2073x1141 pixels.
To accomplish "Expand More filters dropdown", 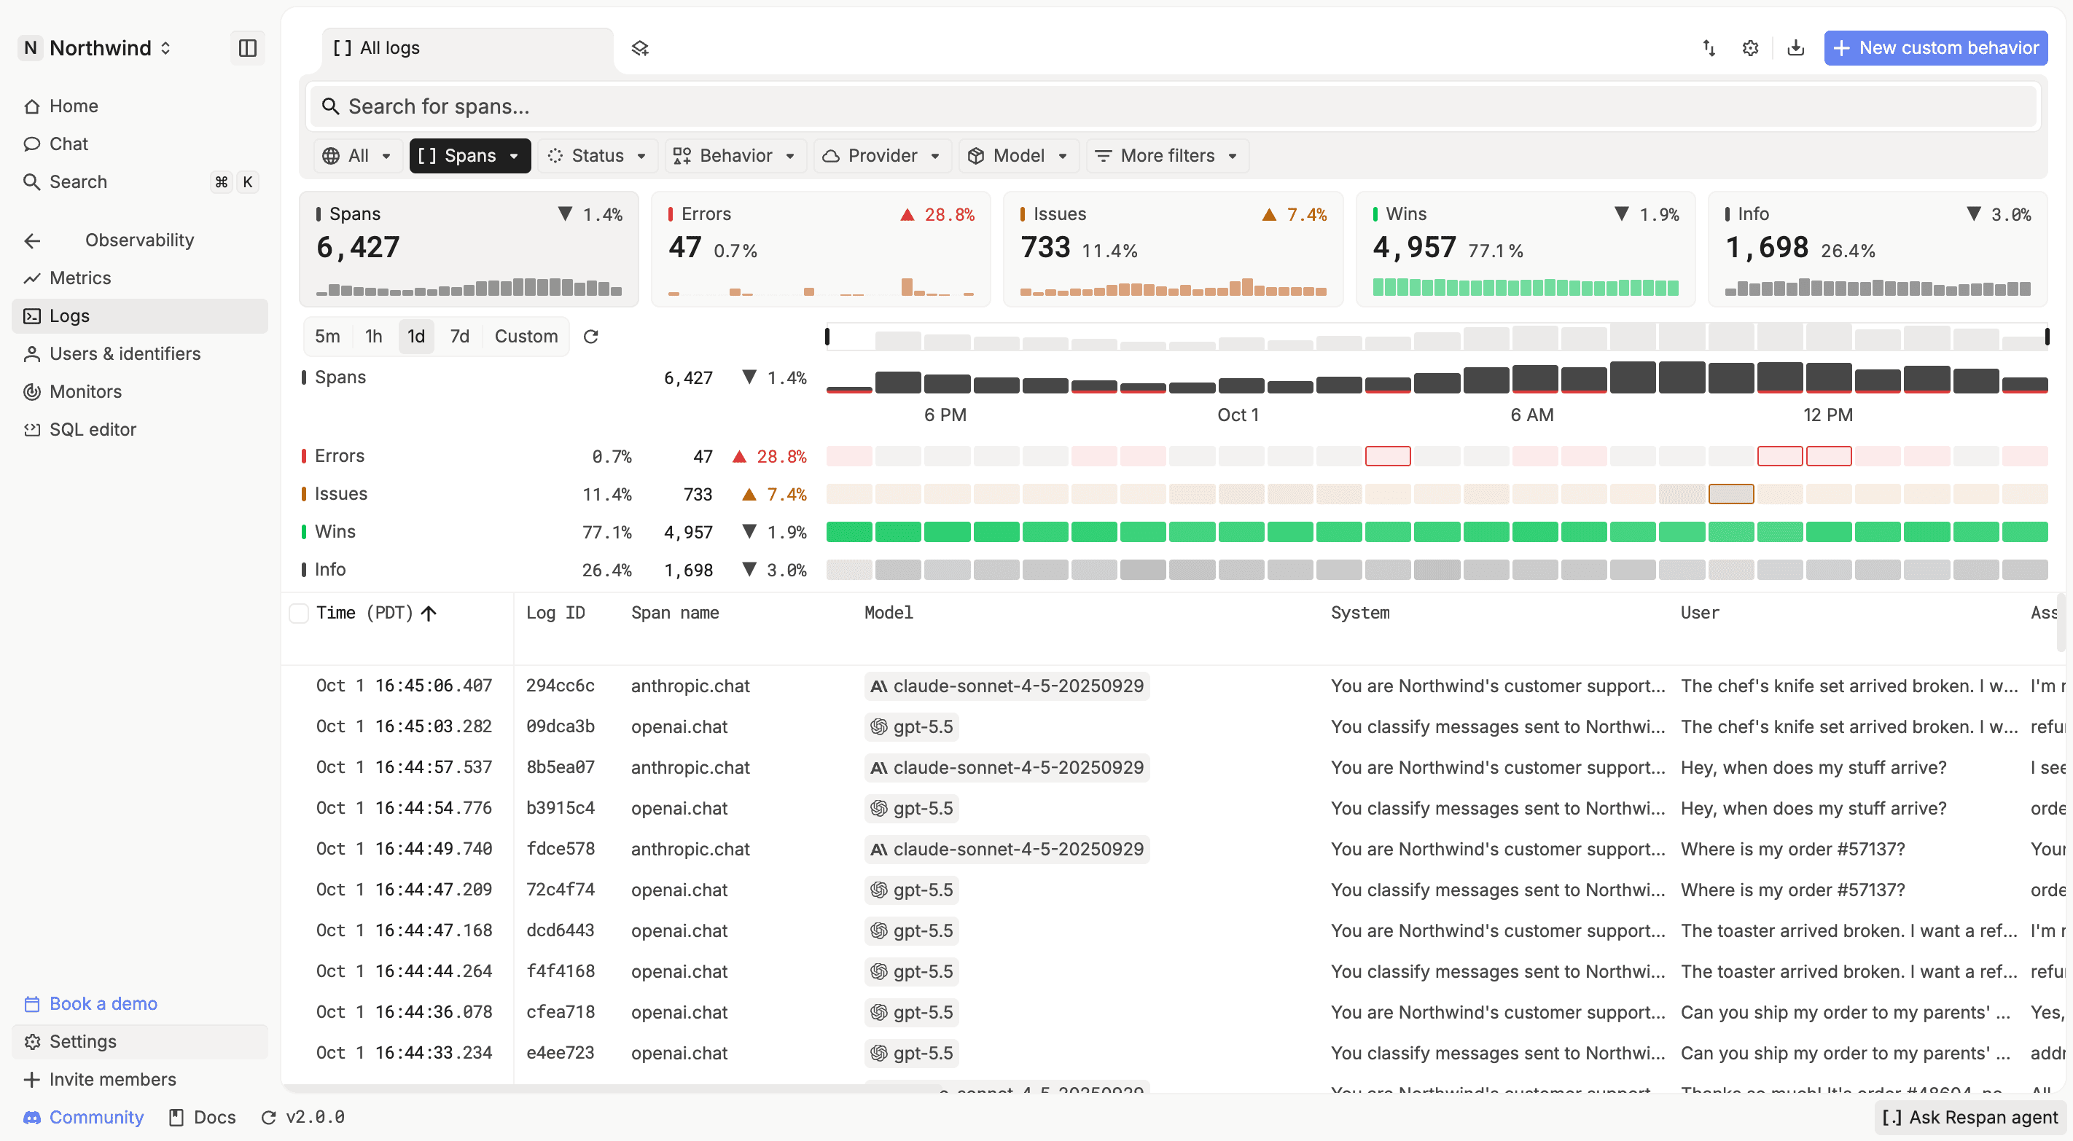I will point(1168,156).
